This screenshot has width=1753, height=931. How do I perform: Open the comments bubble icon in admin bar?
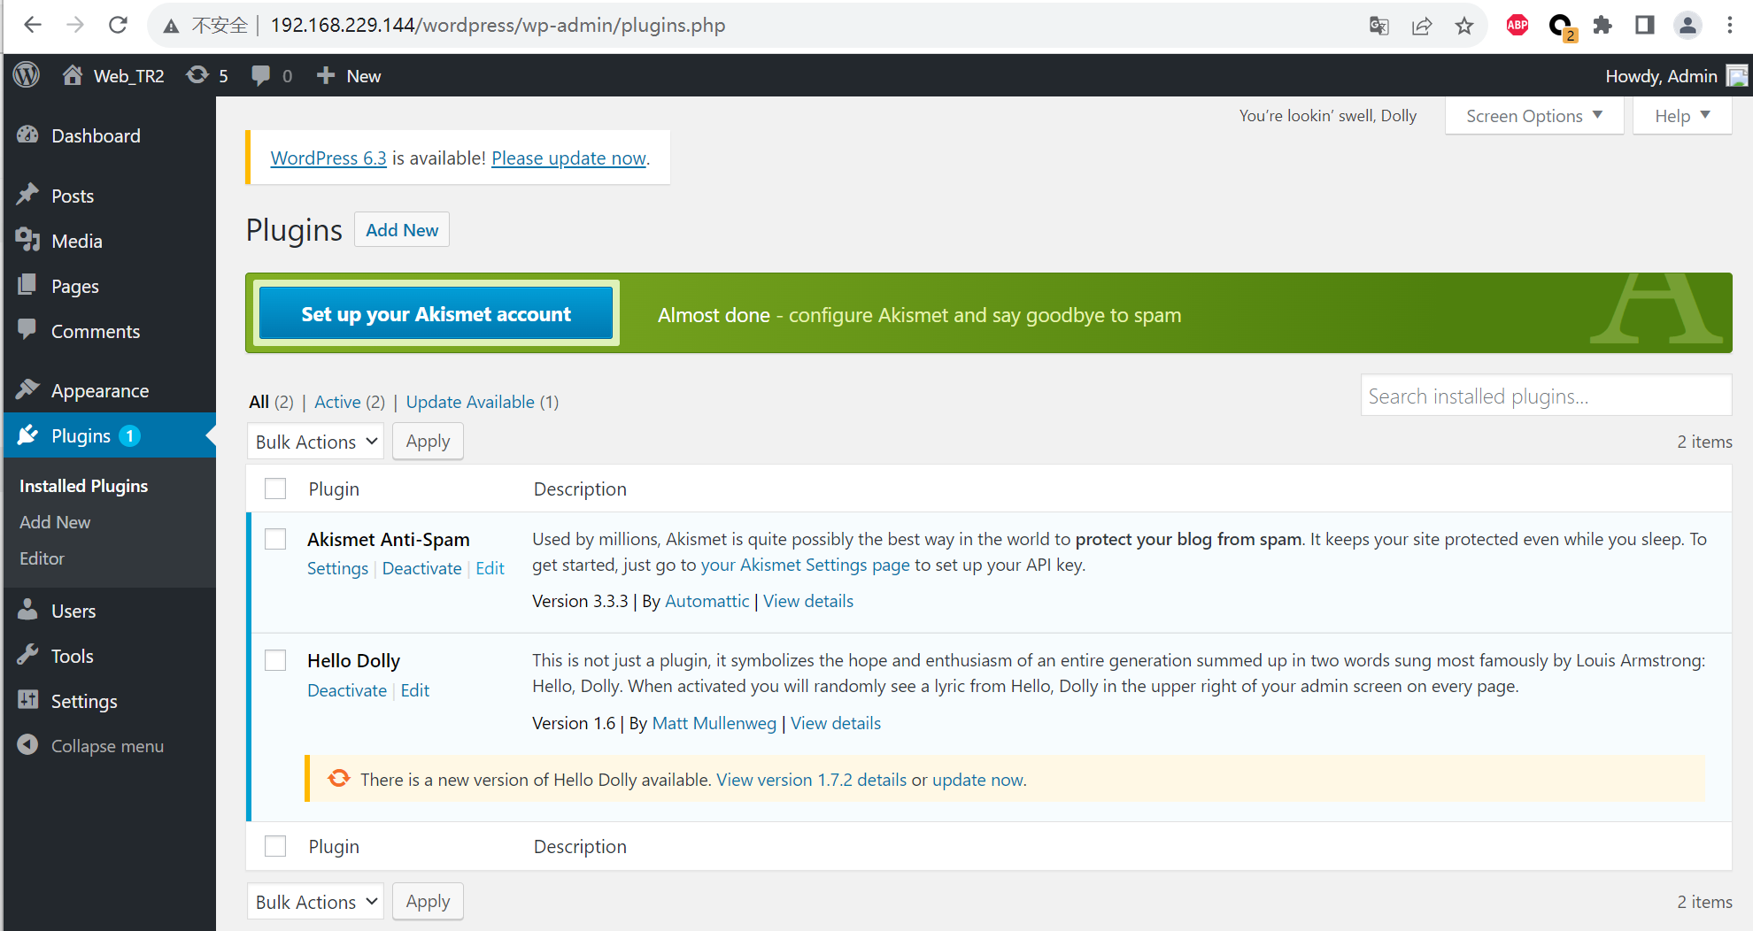[x=260, y=75]
